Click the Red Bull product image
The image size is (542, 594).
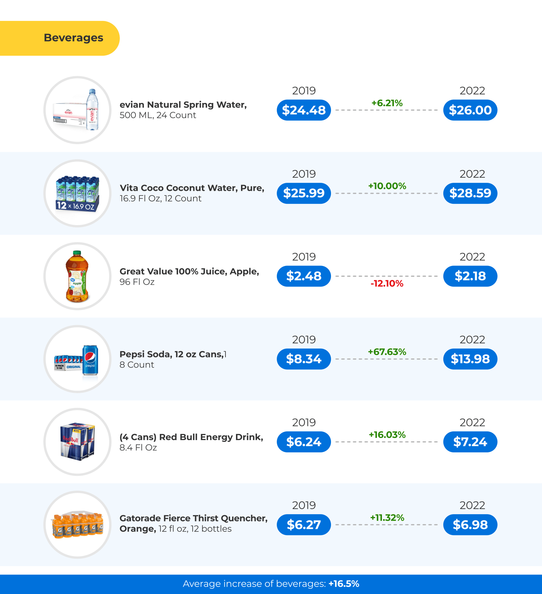pos(77,442)
